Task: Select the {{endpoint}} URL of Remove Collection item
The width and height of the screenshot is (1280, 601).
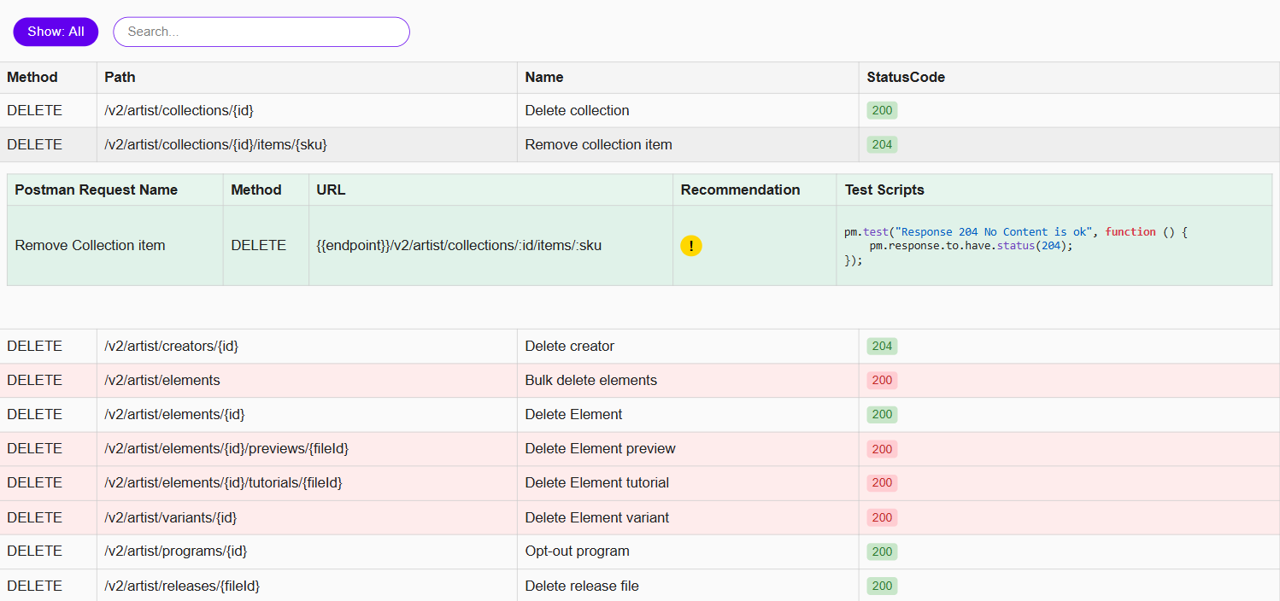Action: 459,246
